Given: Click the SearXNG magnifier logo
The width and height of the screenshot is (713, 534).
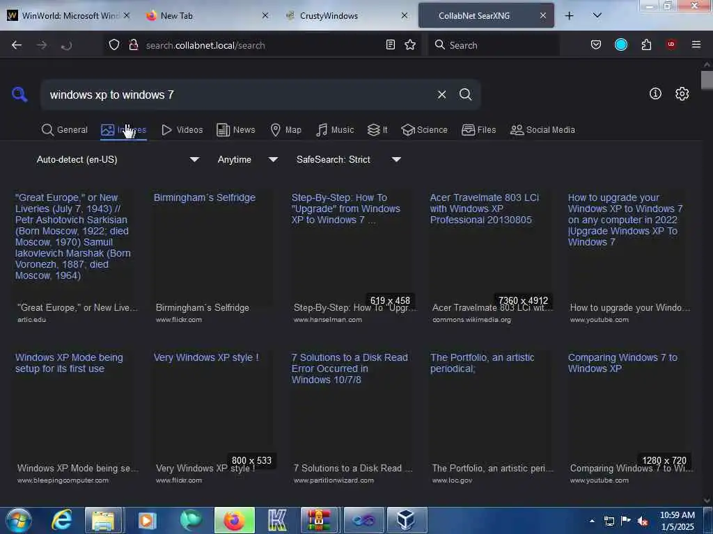Looking at the screenshot, I should (19, 95).
